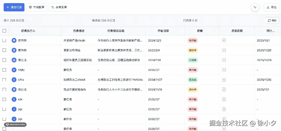This screenshot has height=131, width=281.
Task: Click the 开发新产品kfsdkl description cell
Action: (x=74, y=40)
